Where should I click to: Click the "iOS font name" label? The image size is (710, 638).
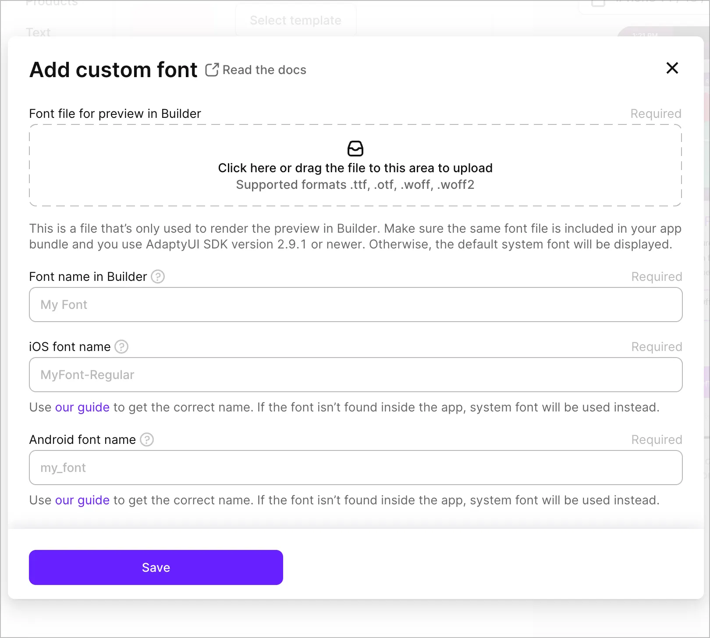[x=70, y=347]
